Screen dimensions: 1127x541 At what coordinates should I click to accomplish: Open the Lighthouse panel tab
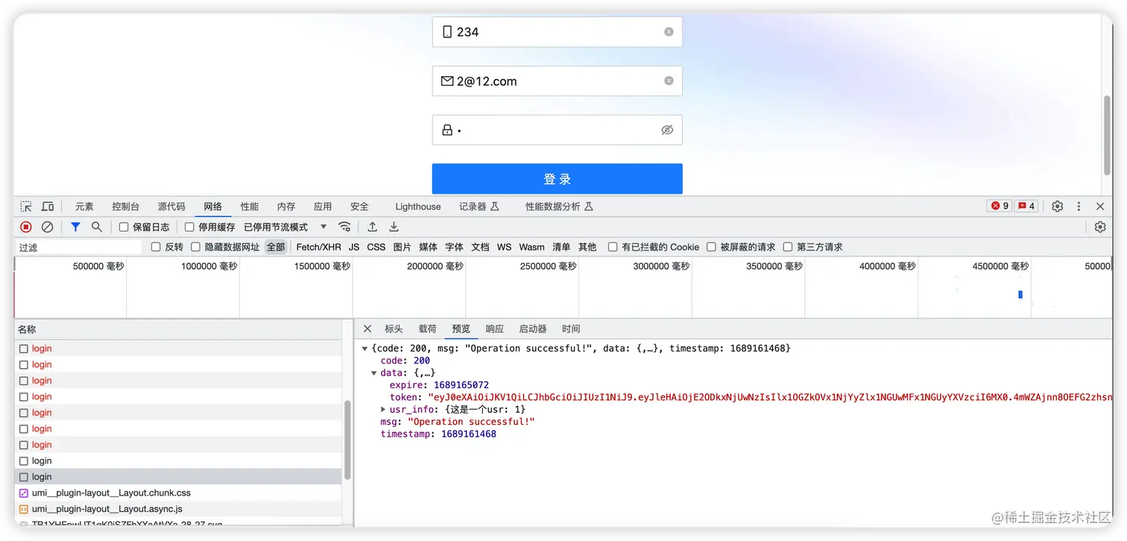point(417,206)
